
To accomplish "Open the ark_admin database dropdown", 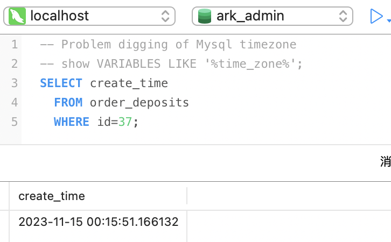I will 273,16.
